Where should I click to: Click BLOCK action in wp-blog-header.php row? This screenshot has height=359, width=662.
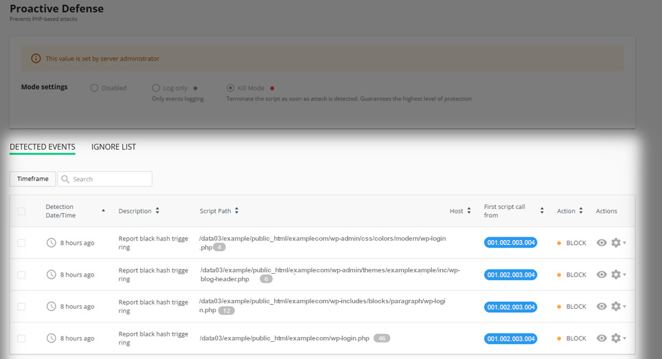coord(572,274)
